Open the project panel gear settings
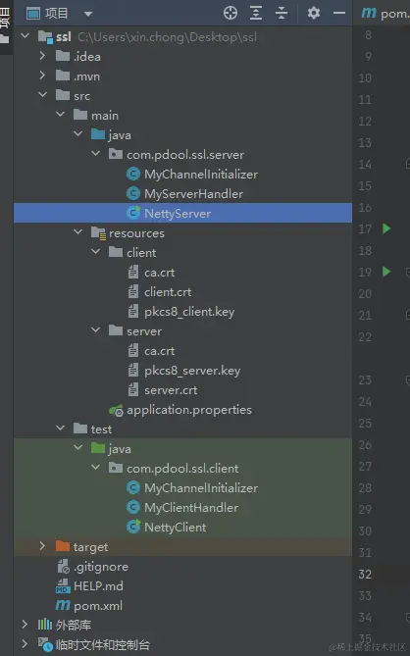 [x=314, y=13]
